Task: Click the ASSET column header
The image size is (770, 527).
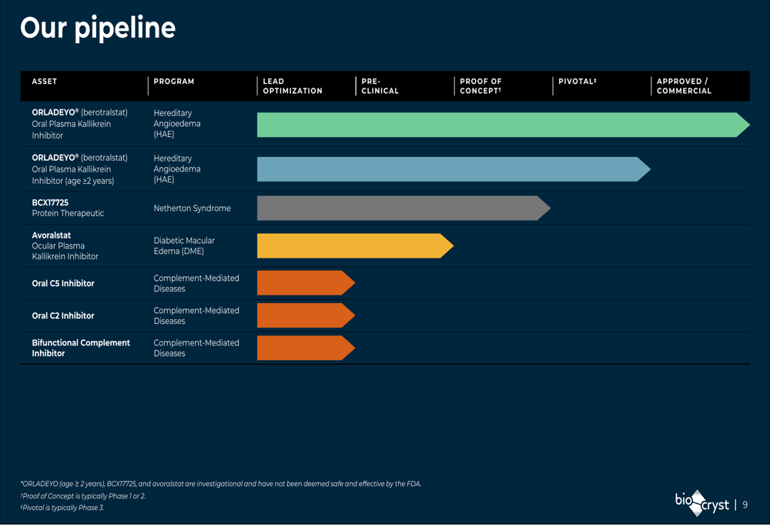Action: click(x=44, y=82)
